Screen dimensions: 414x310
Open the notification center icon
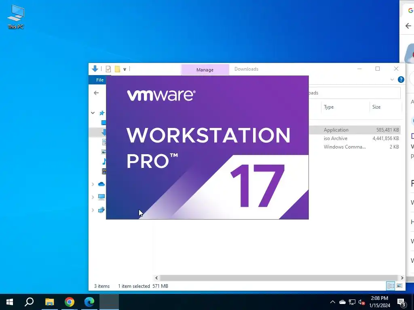click(x=401, y=302)
